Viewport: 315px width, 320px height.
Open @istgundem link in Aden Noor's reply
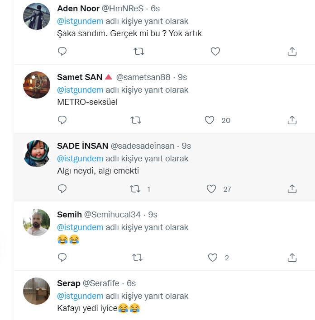[80, 21]
